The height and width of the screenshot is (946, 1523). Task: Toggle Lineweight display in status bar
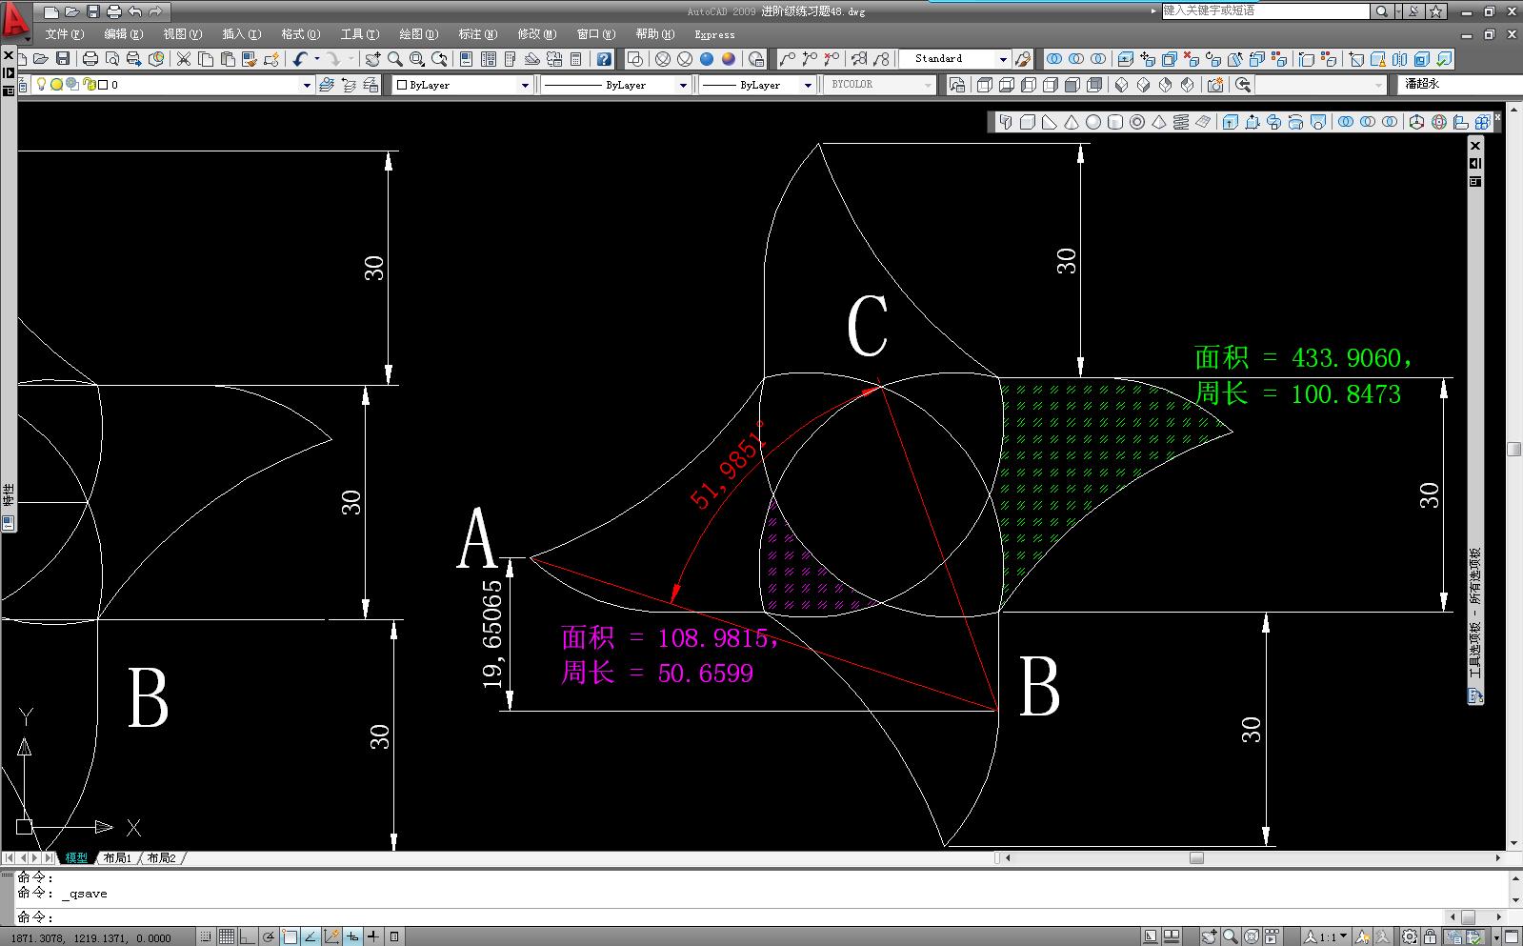coord(373,936)
